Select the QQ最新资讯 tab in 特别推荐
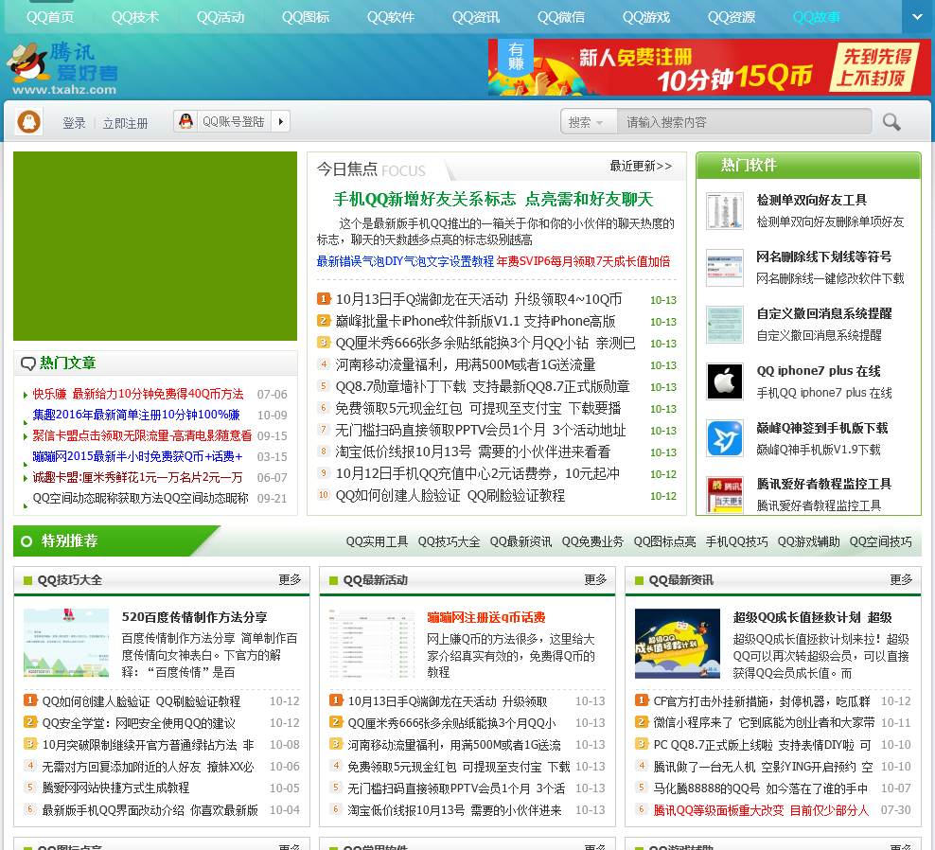 click(520, 541)
